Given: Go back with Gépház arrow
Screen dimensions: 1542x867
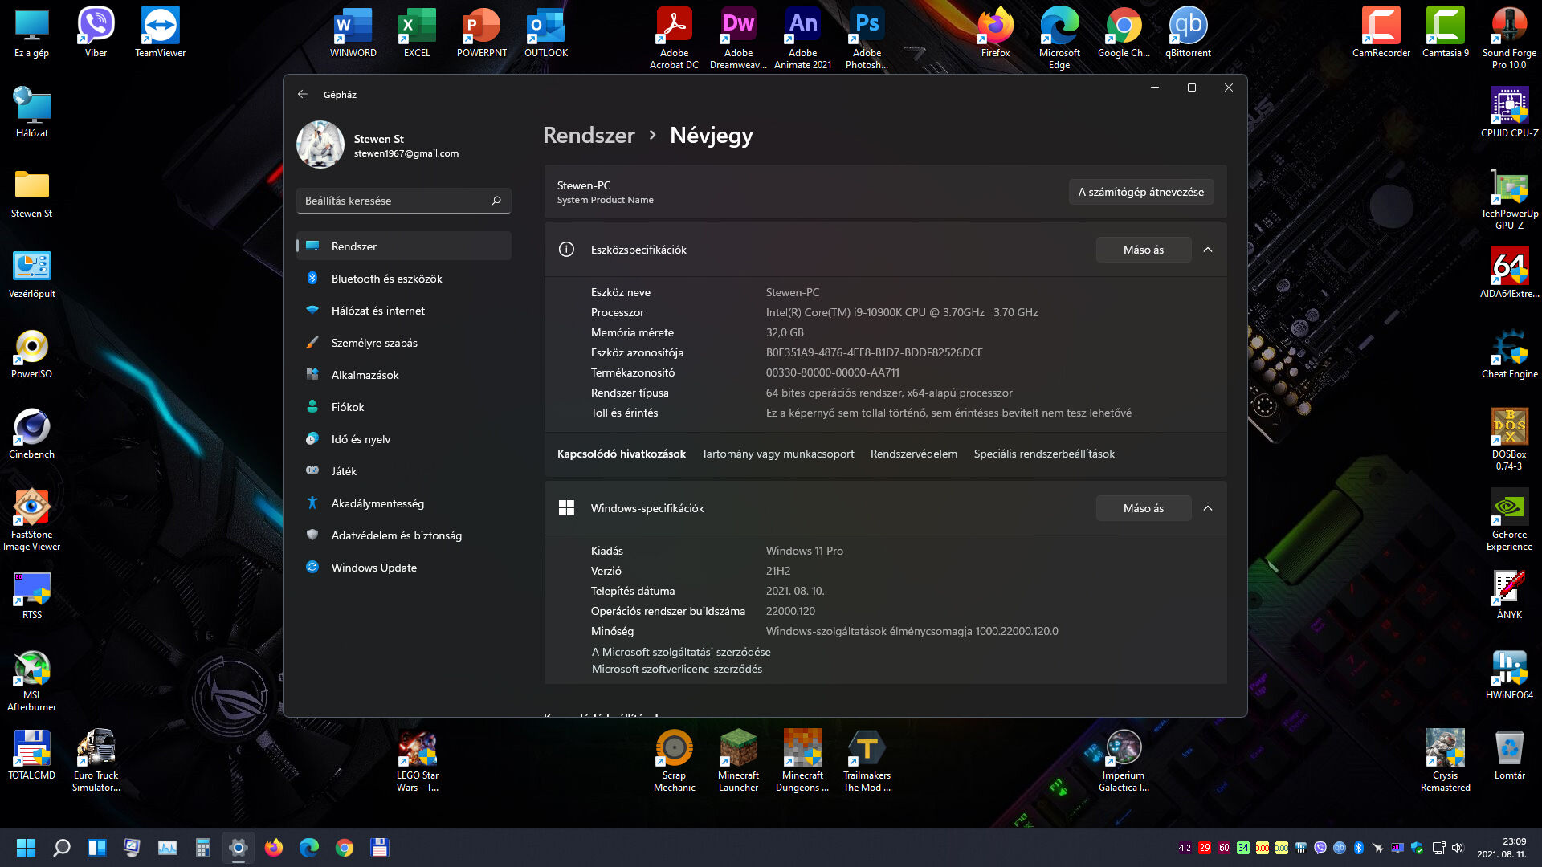Looking at the screenshot, I should coord(303,94).
